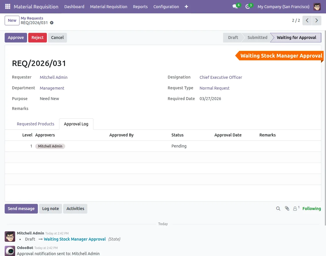Screen dimensions: 326x256
Task: Switch to the Requested Products tab
Action: 36,124
